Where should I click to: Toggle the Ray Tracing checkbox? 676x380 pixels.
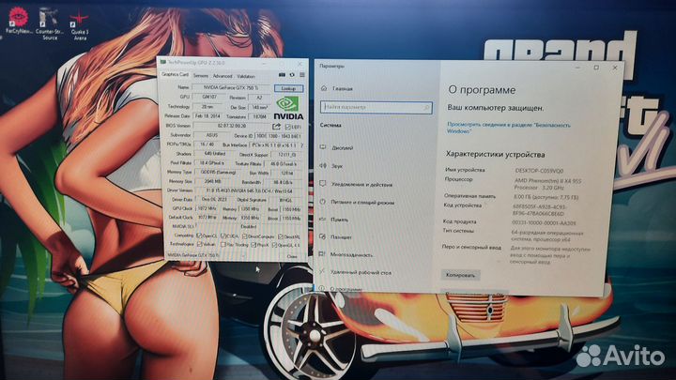pos(223,244)
